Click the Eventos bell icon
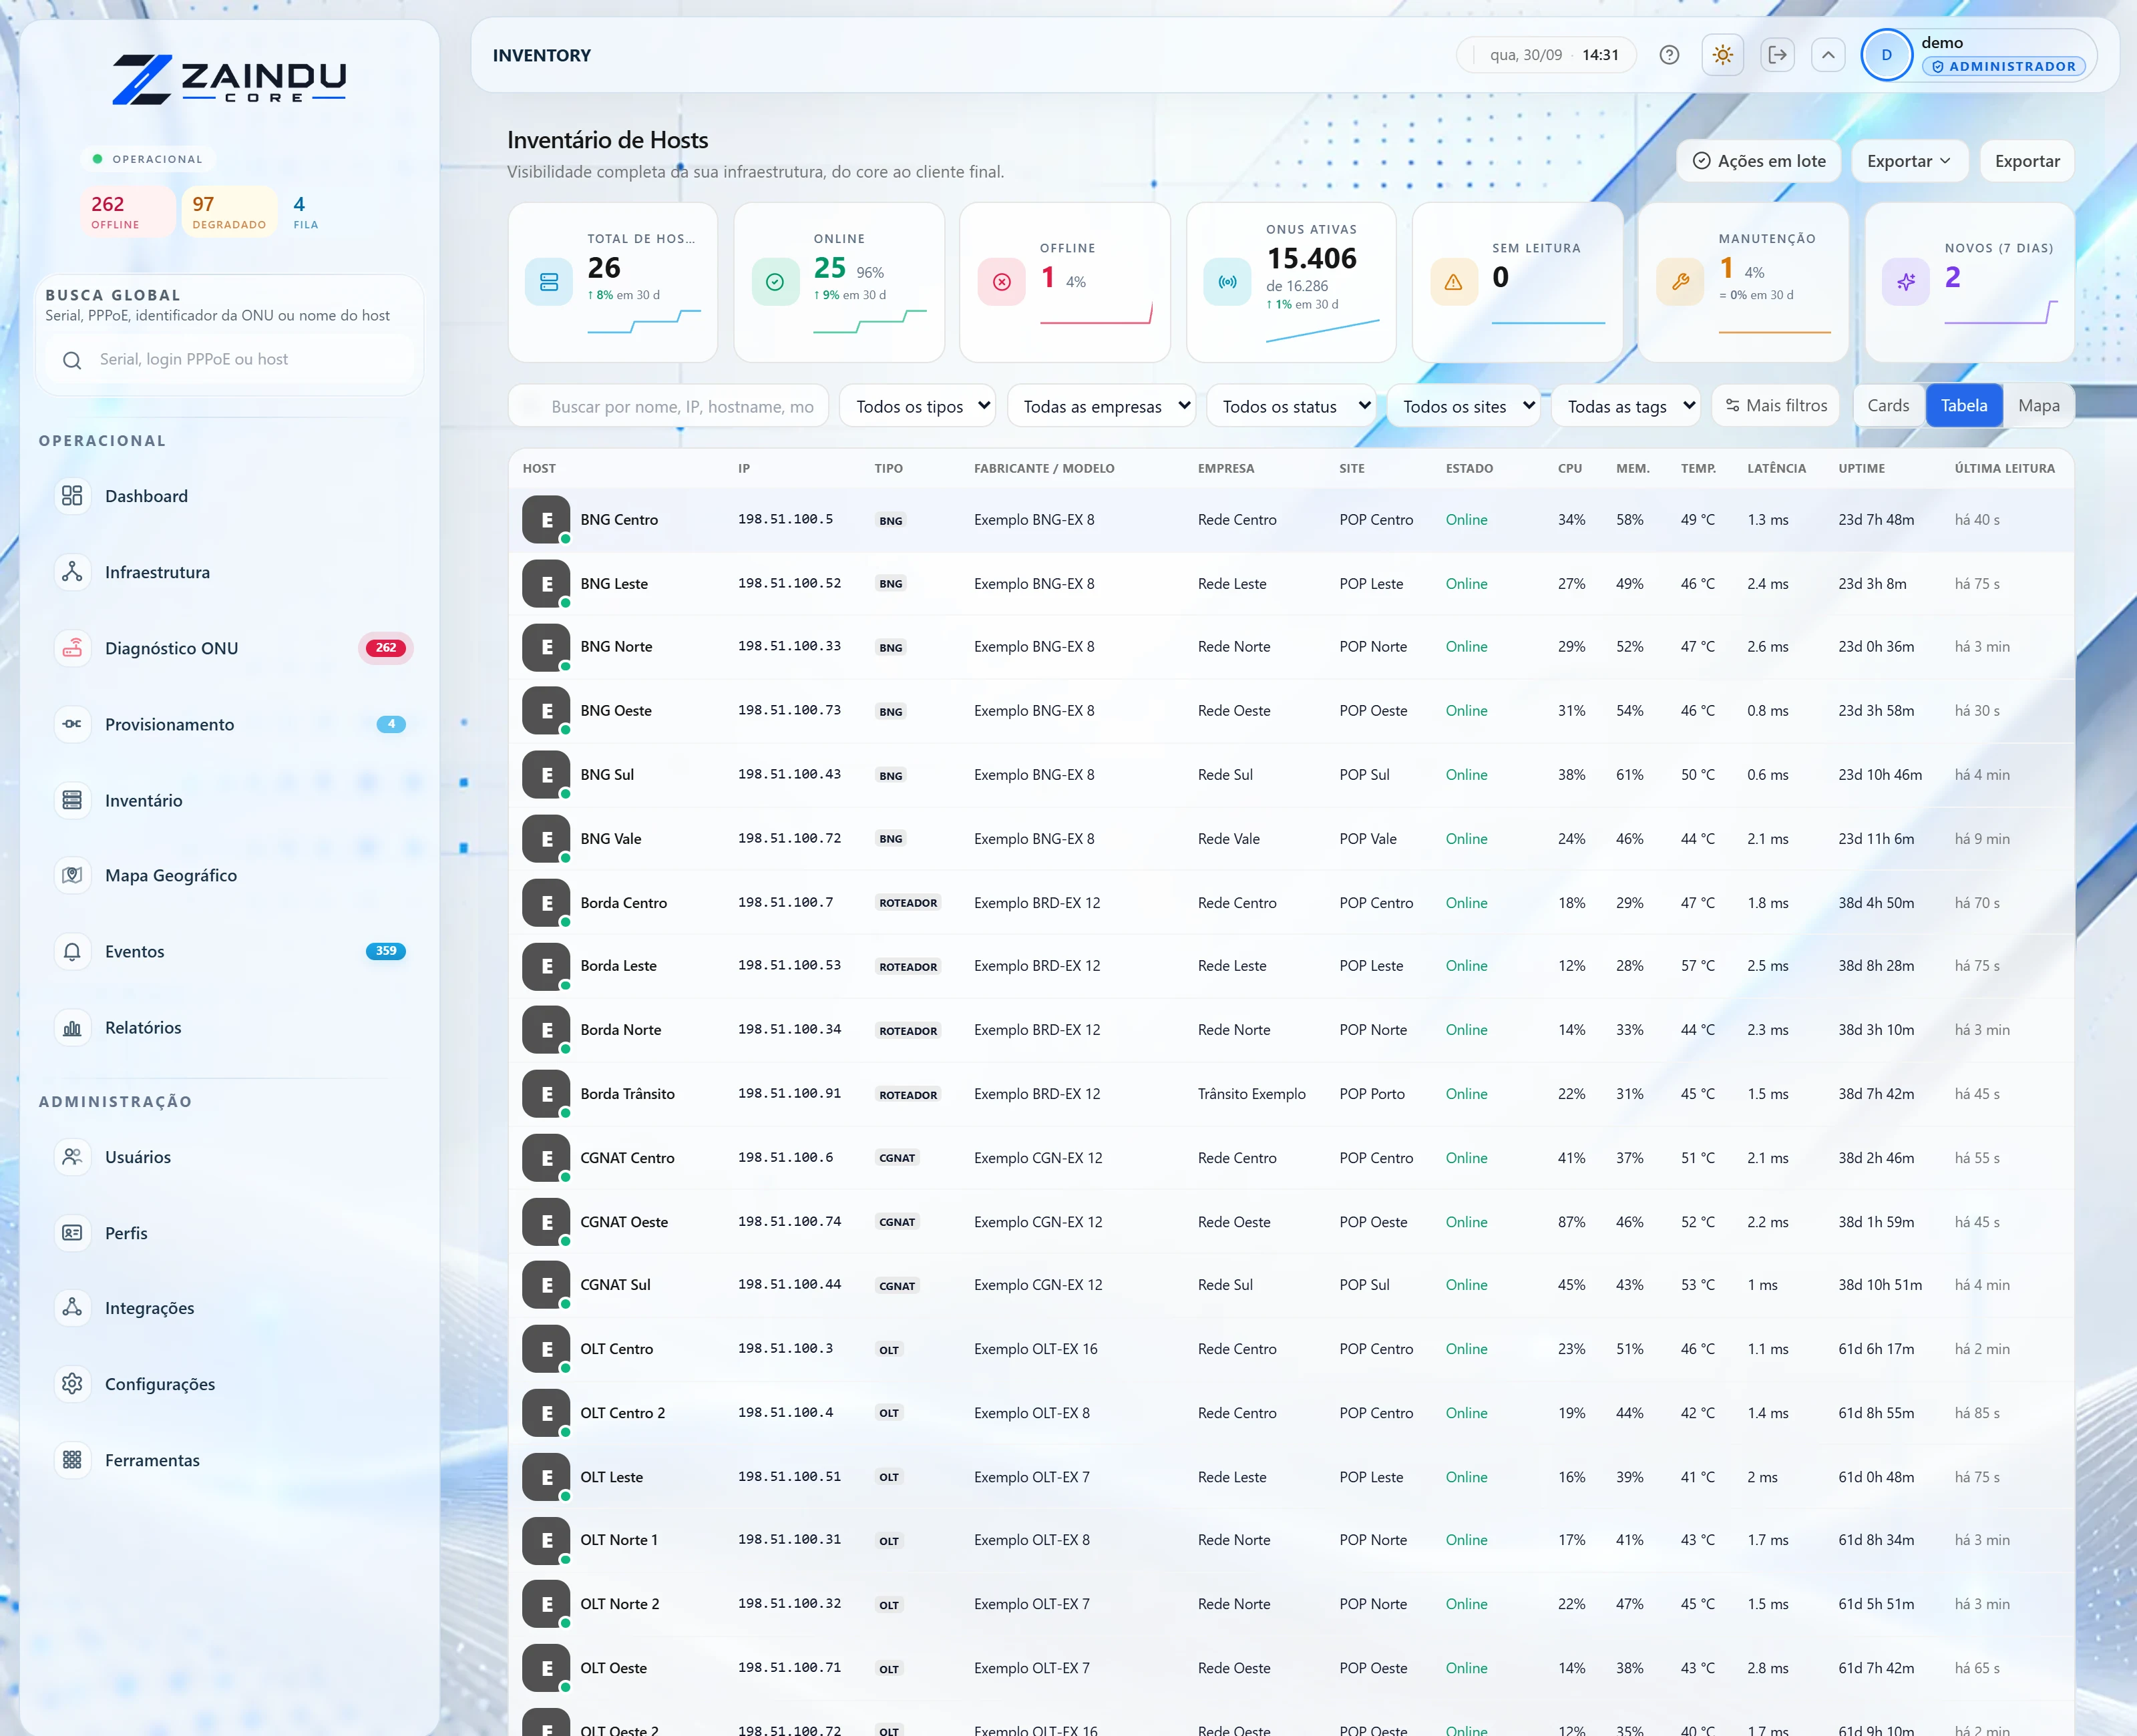The height and width of the screenshot is (1736, 2137). [x=72, y=951]
